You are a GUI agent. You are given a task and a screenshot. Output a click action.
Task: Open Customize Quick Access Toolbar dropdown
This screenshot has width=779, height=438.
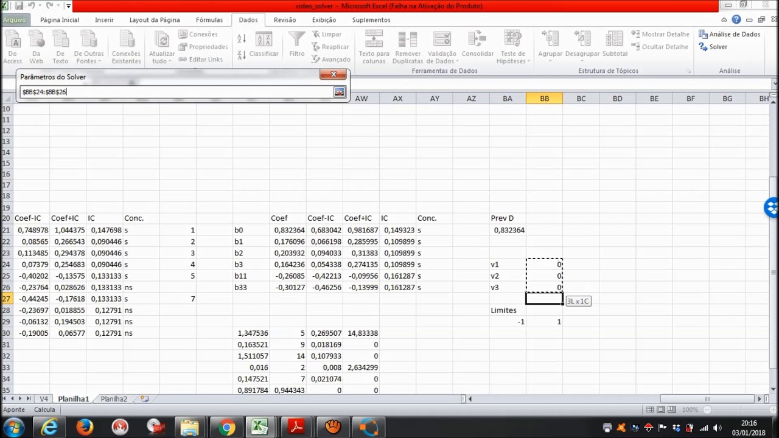pos(68,6)
